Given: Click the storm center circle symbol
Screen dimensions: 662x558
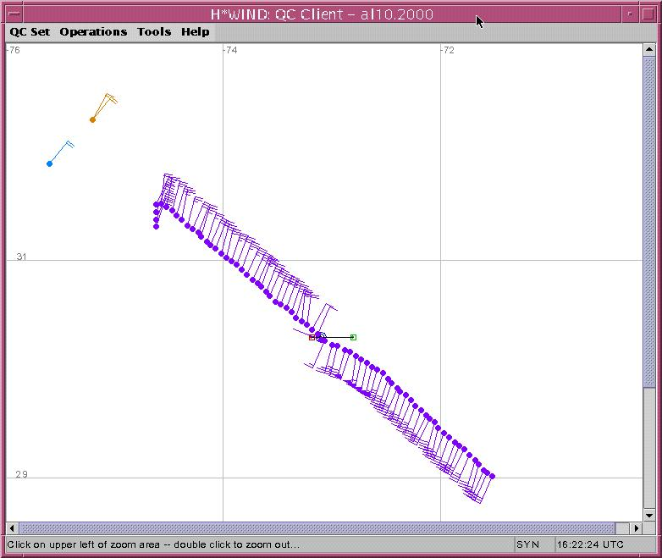Looking at the screenshot, I should (321, 337).
